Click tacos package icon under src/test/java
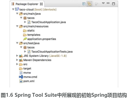 (25, 47)
